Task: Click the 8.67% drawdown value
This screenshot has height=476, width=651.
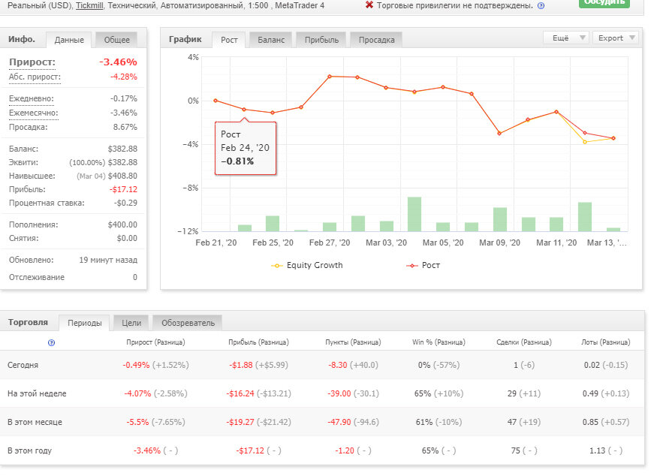Action: coord(125,127)
